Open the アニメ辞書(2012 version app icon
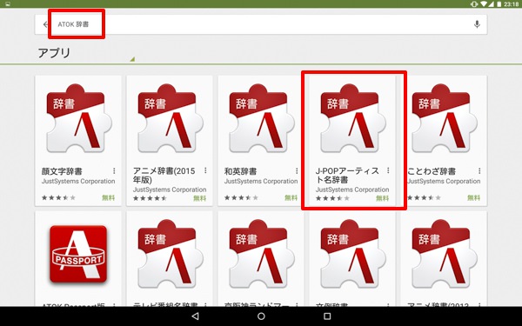The width and height of the screenshot is (522, 326). pyautogui.click(x=444, y=255)
